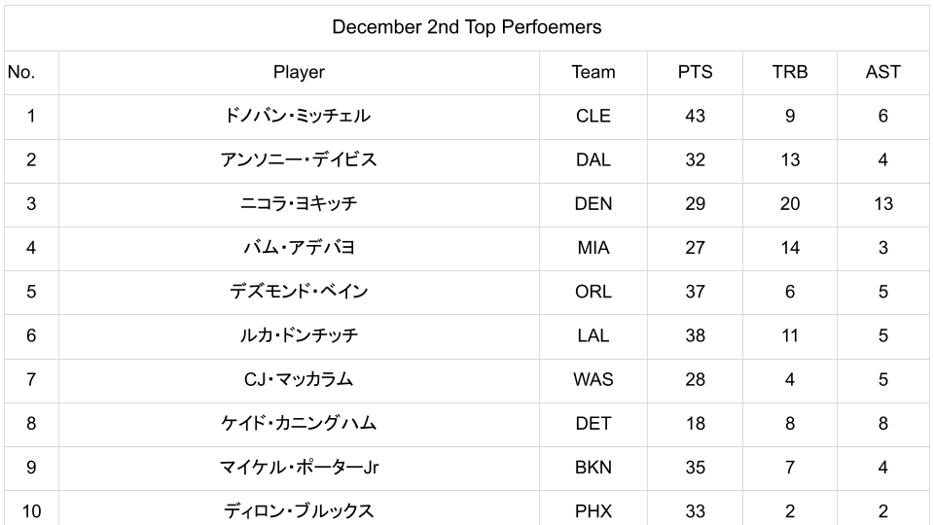Select the ルカ・ドンチッチ name cell

pyautogui.click(x=299, y=335)
